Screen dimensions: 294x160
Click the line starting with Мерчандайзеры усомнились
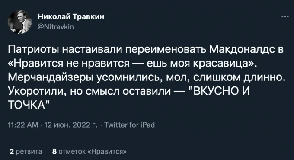pyautogui.click(x=147, y=77)
